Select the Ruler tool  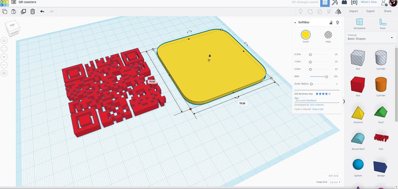pos(382,24)
